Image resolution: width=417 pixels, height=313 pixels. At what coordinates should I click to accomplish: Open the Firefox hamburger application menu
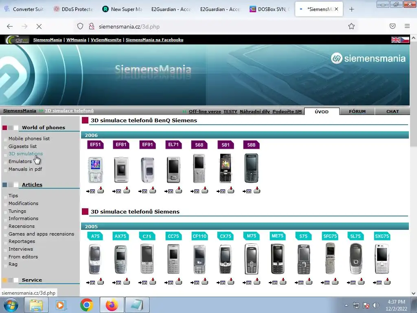(x=407, y=26)
